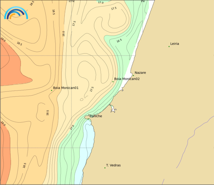Screen dimensions: 214x185
Task: Select the T. Vedras marker dot
Action: [105, 168]
